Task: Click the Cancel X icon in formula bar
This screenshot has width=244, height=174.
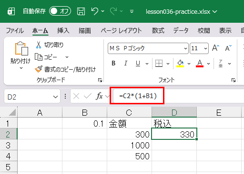Action: click(x=76, y=96)
